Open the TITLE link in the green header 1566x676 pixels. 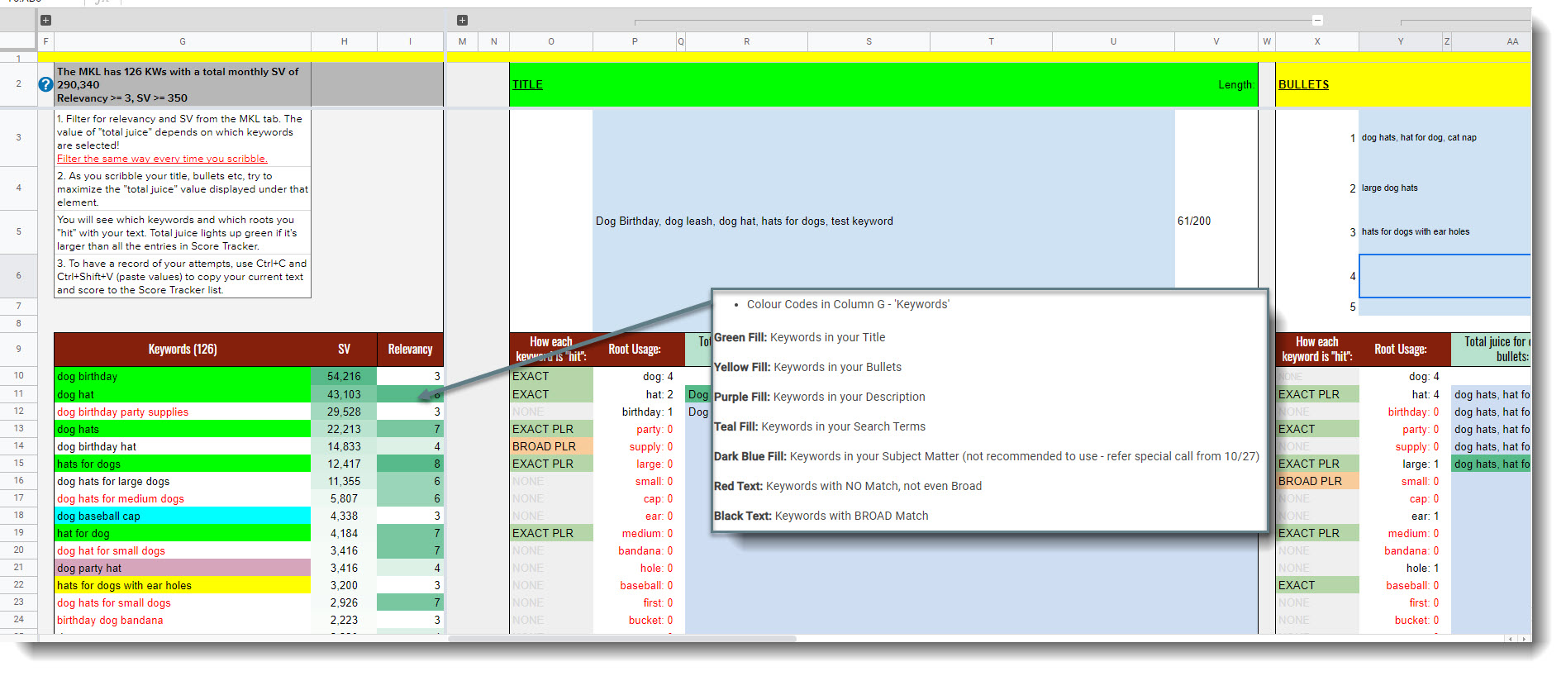[527, 84]
